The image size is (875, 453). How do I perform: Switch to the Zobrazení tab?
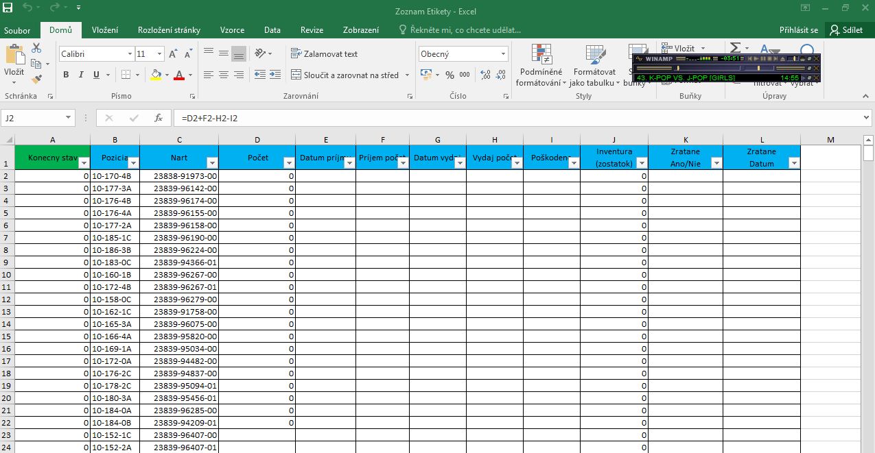[x=361, y=30]
